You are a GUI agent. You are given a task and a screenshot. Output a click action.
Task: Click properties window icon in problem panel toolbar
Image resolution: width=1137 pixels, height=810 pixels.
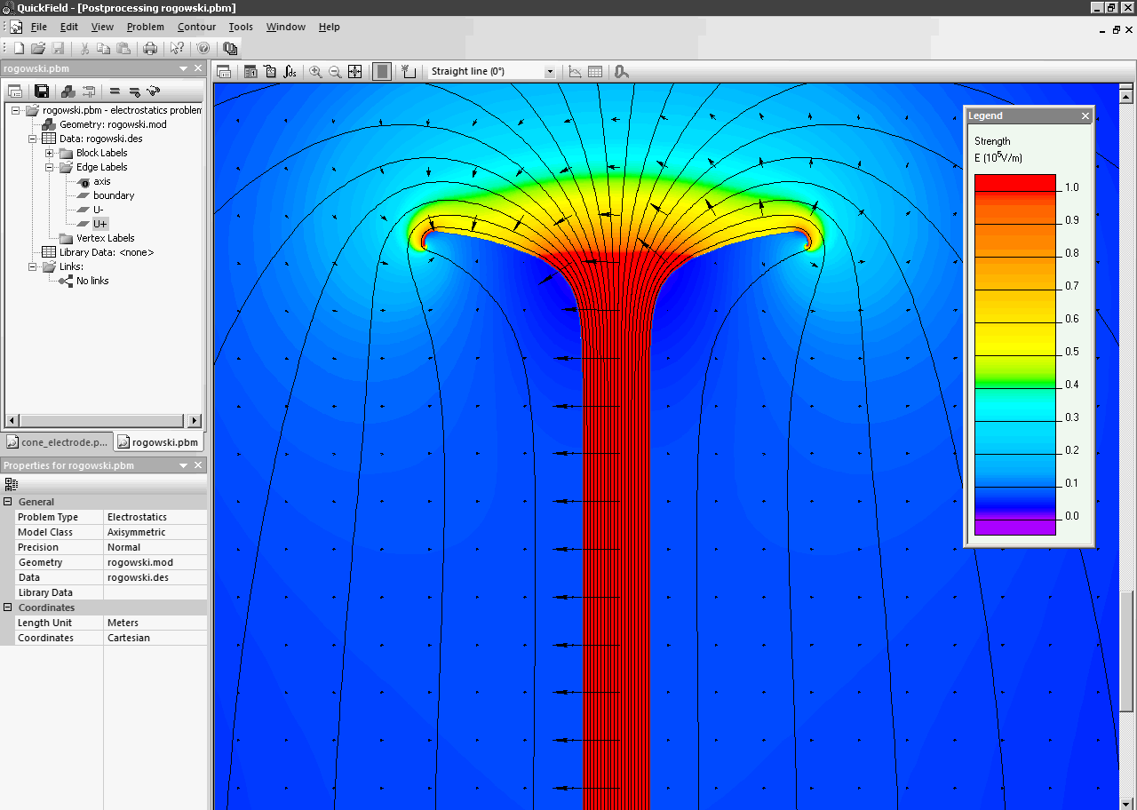coord(15,91)
